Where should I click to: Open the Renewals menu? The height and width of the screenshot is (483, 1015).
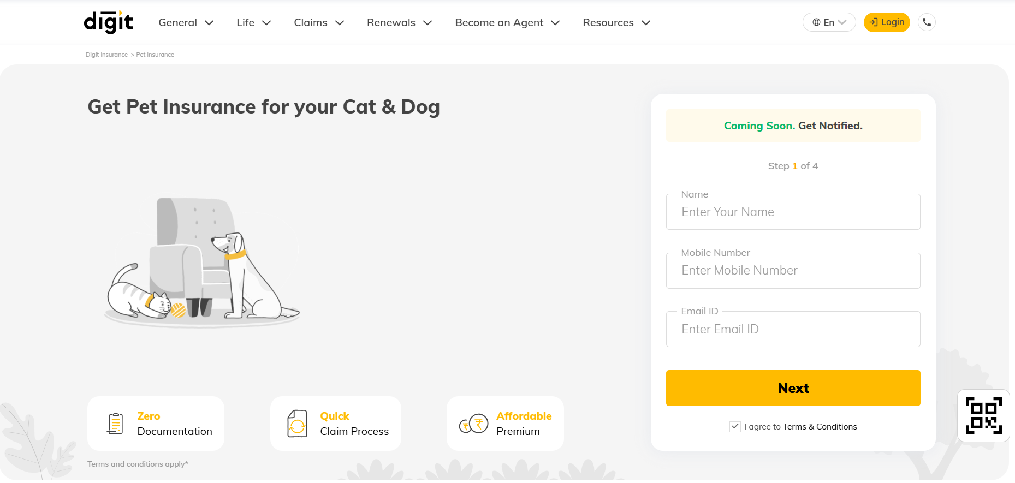pos(399,23)
